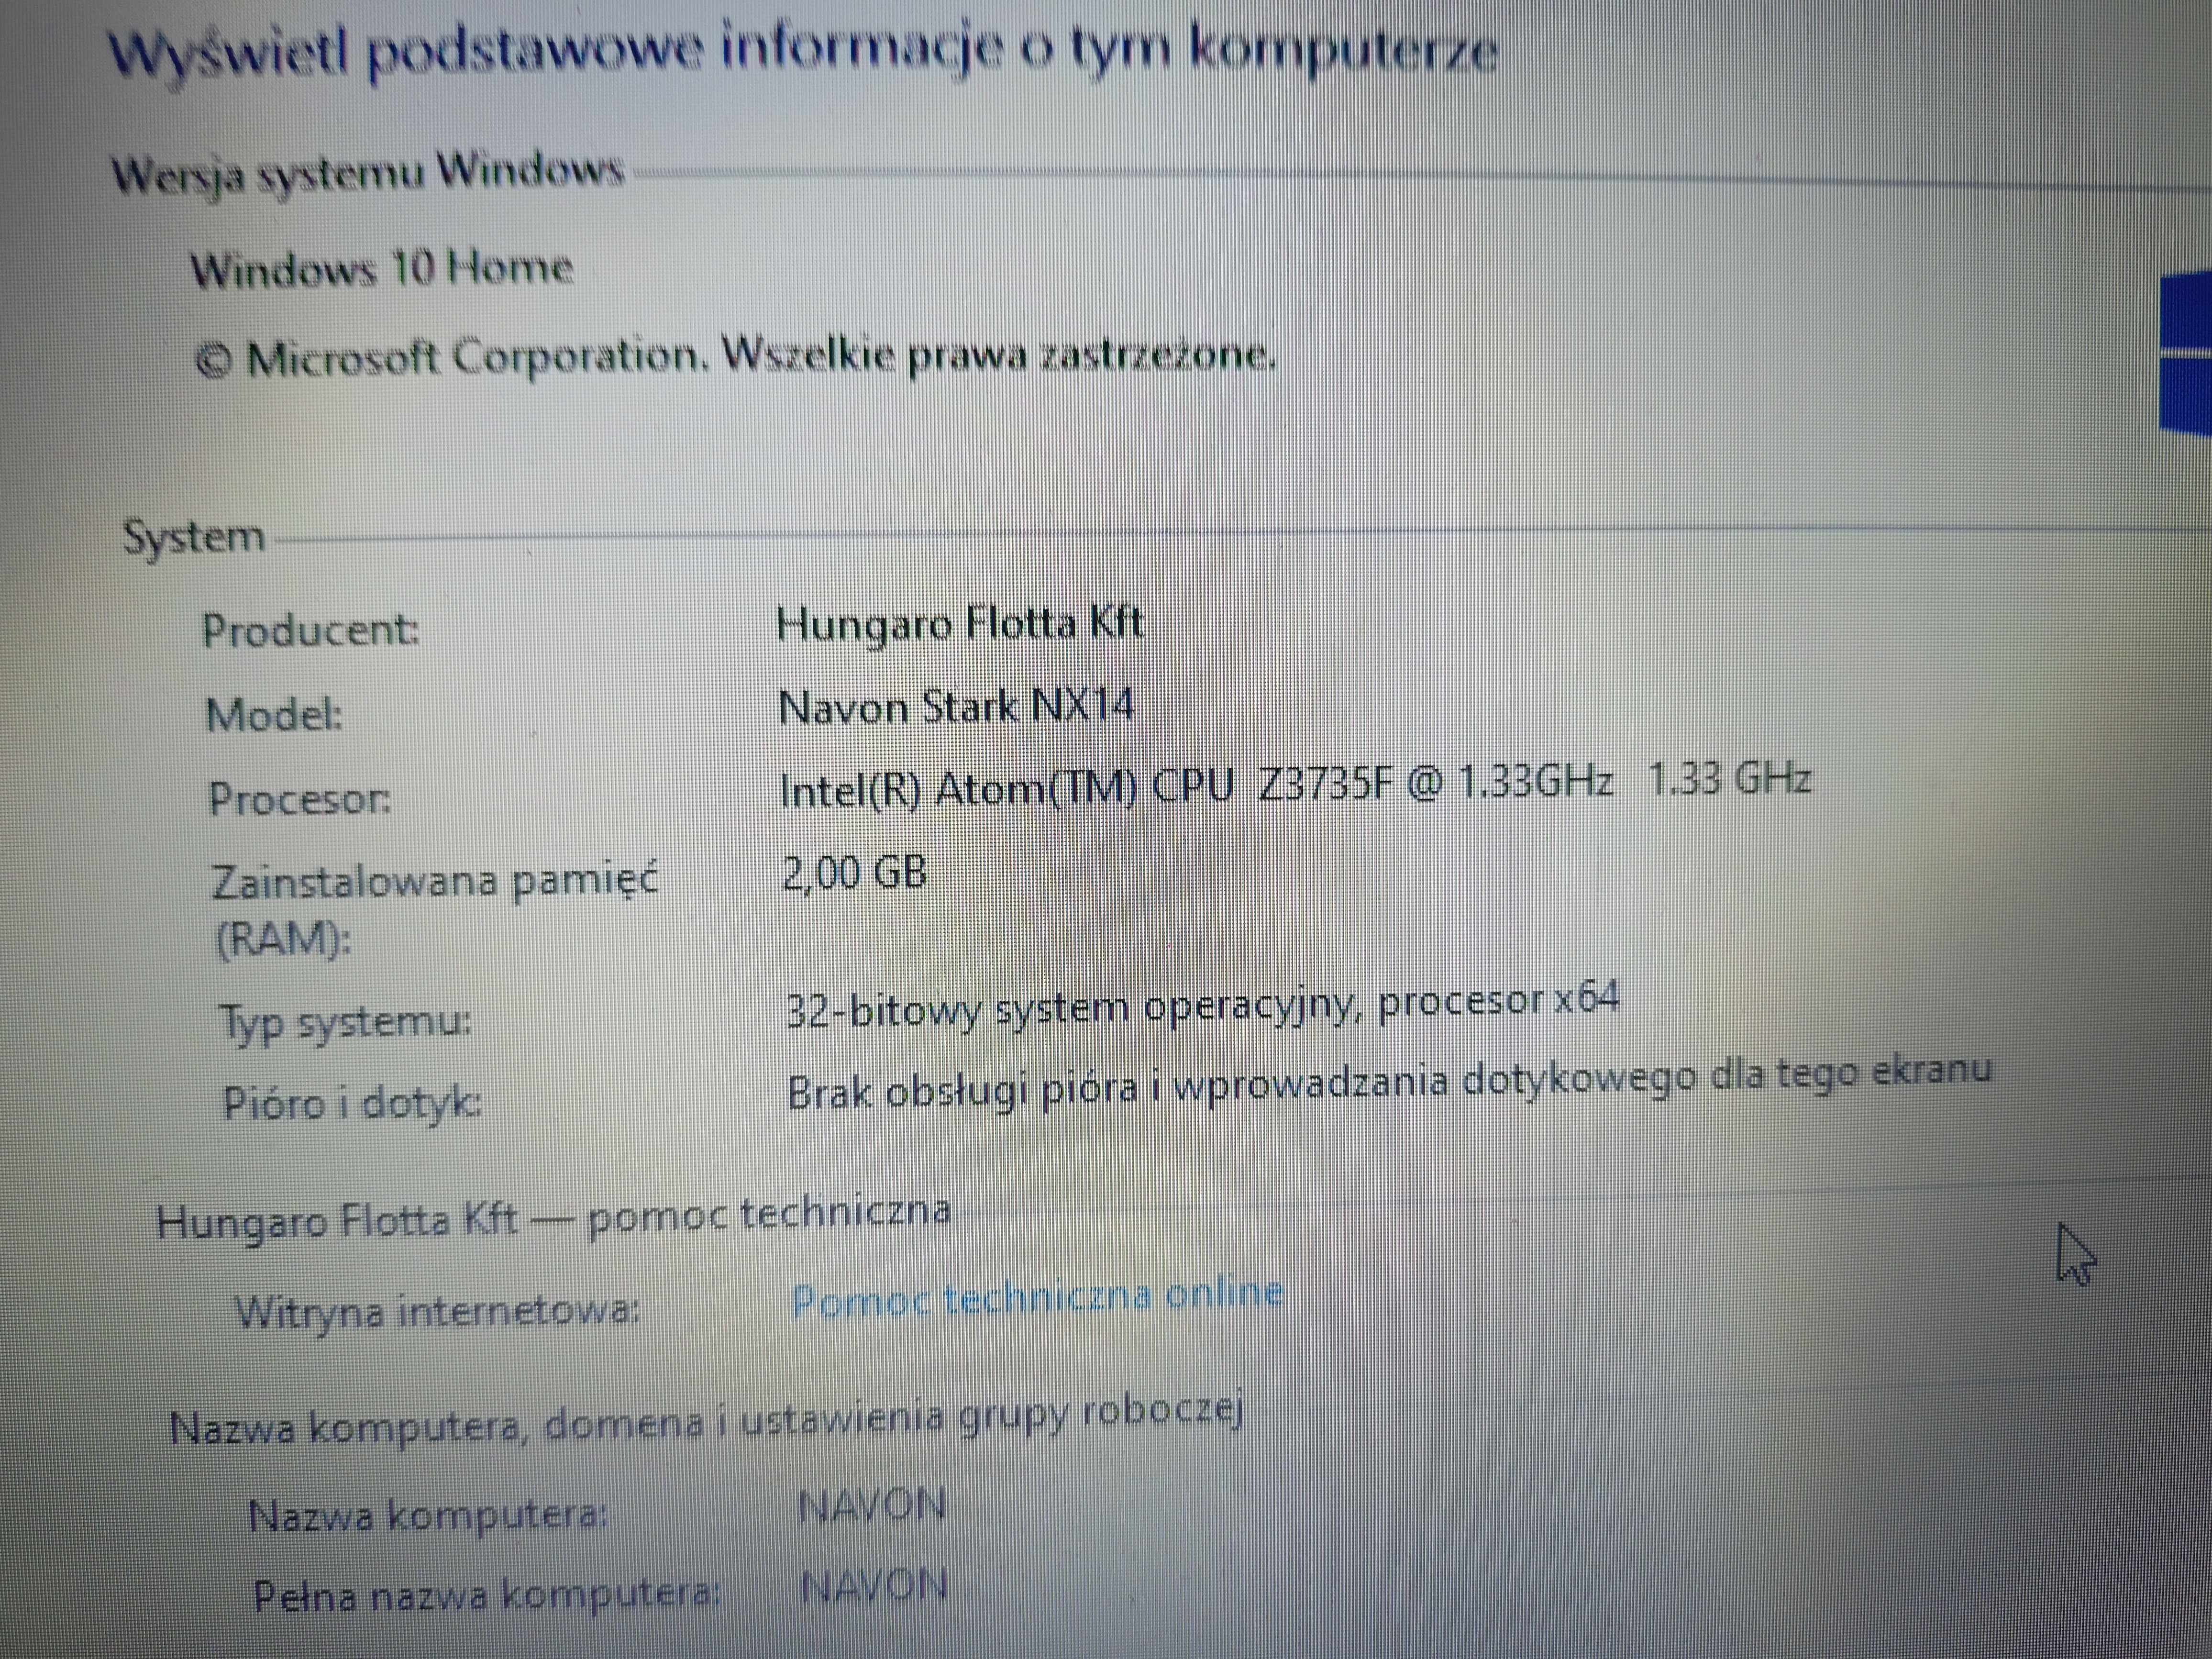The height and width of the screenshot is (1659, 2212).
Task: Select the 'Navon Stark NX14' model value
Action: [957, 707]
